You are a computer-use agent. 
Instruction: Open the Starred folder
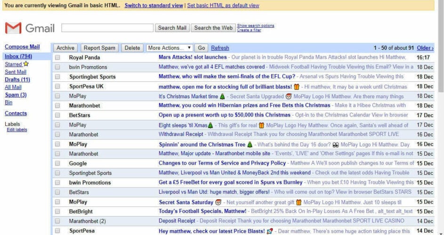13,64
